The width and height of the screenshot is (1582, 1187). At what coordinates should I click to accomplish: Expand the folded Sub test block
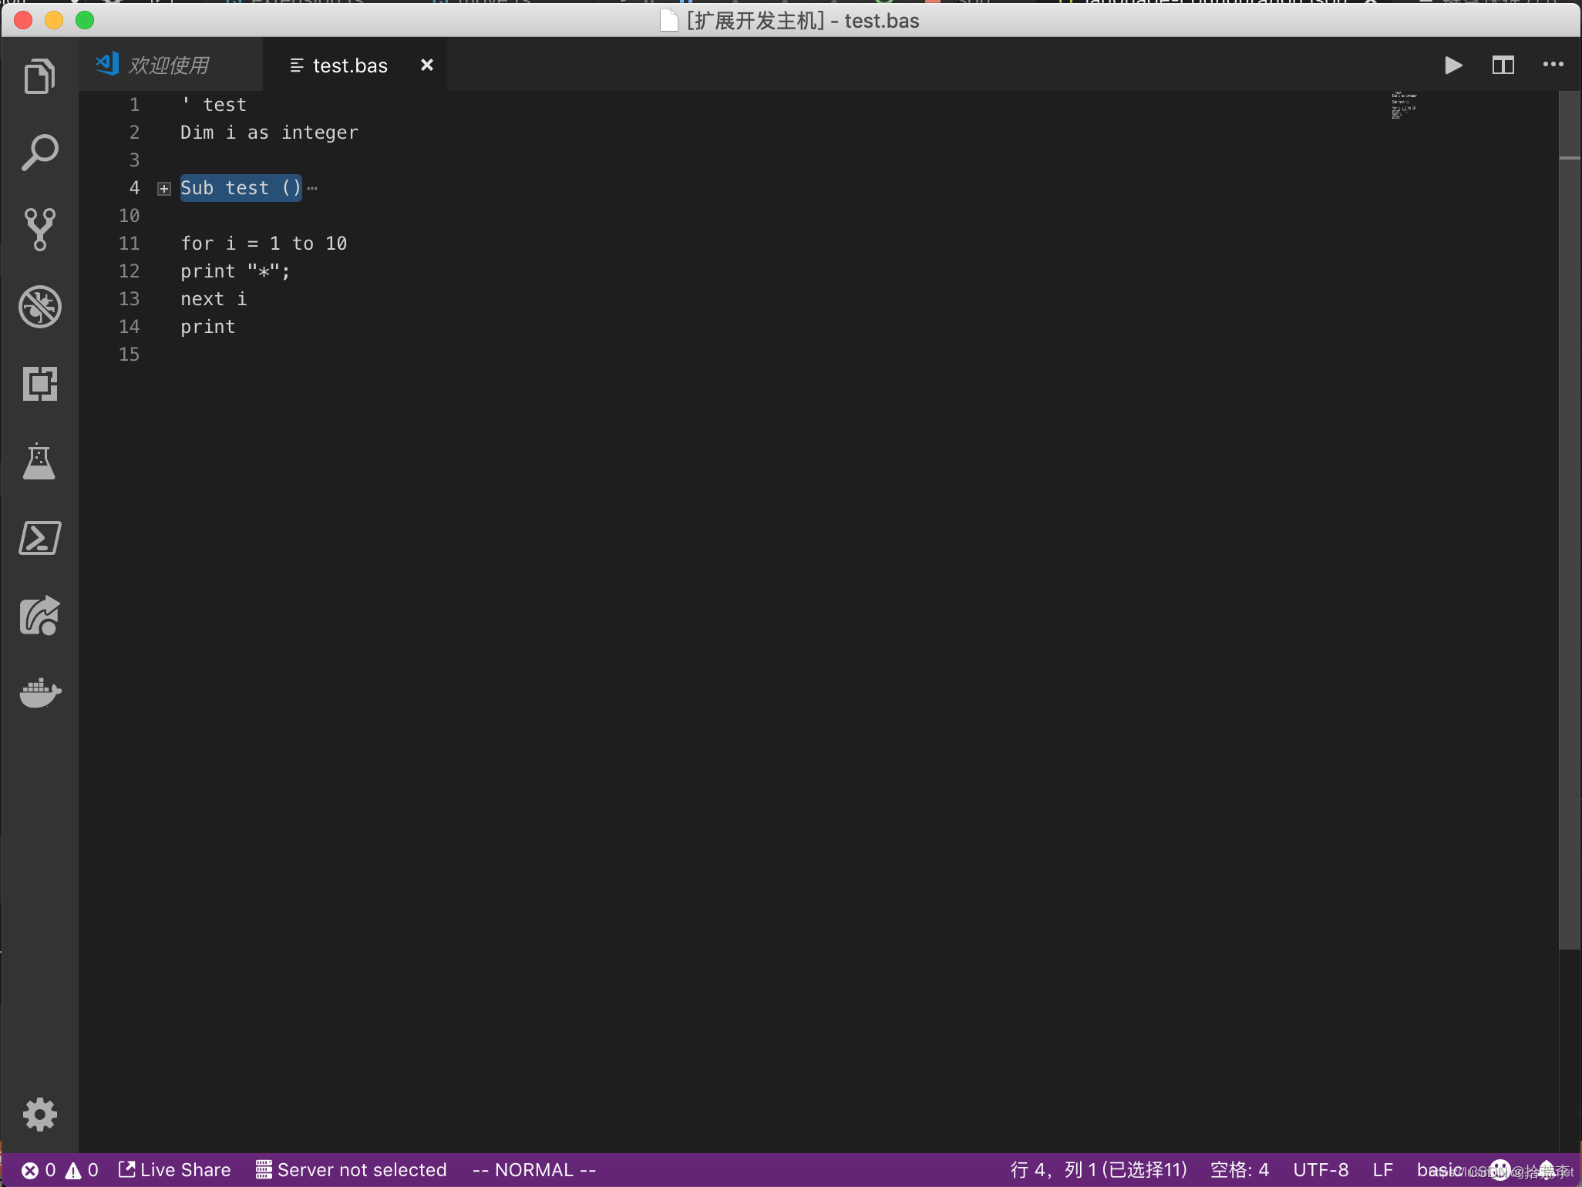coord(164,189)
